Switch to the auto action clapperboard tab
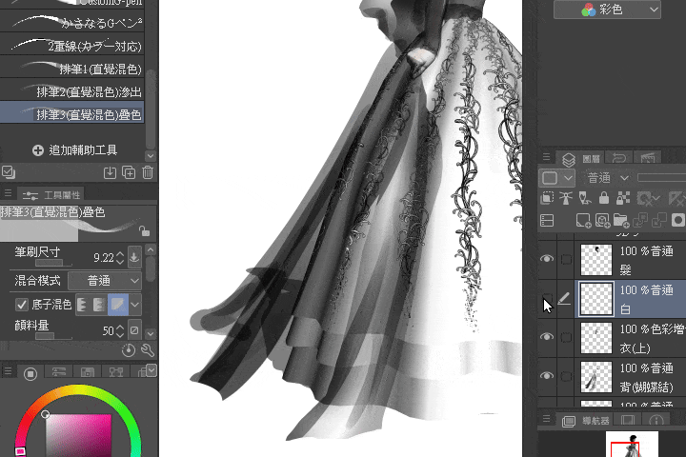Screen dimensions: 686x457 [x=648, y=157]
